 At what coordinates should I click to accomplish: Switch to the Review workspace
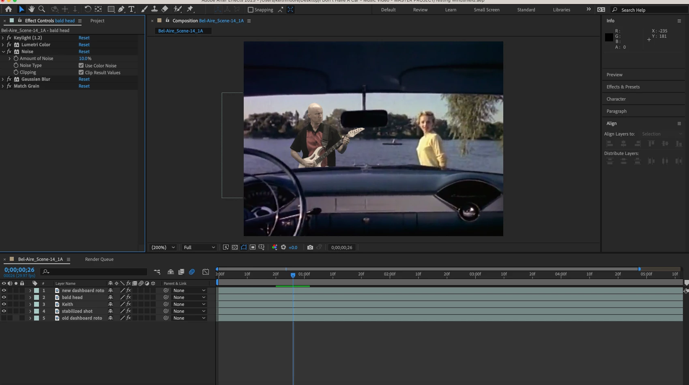[420, 10]
